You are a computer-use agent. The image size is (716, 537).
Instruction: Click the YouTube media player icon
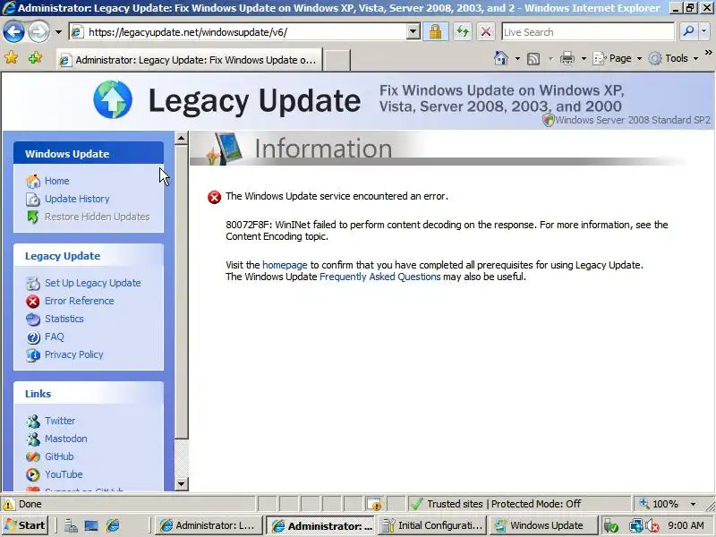tap(33, 475)
